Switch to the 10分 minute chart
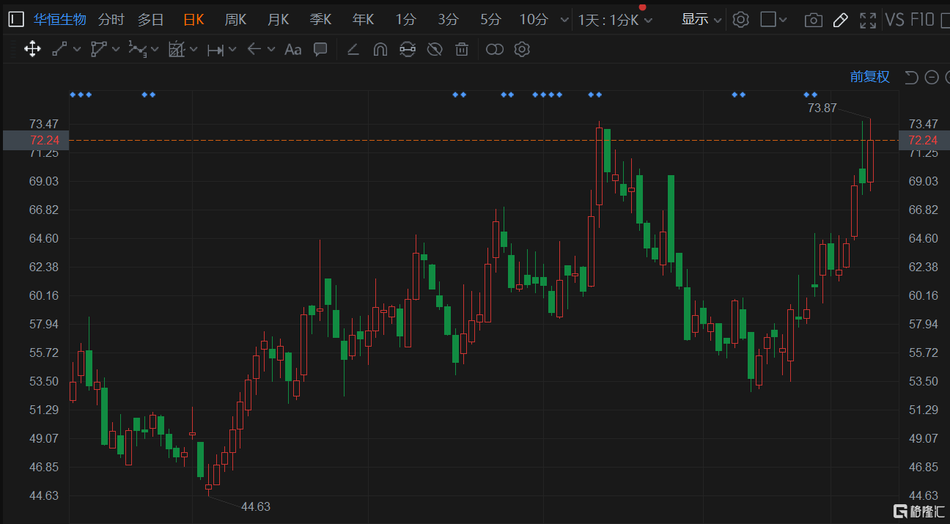This screenshot has width=950, height=524. [534, 20]
